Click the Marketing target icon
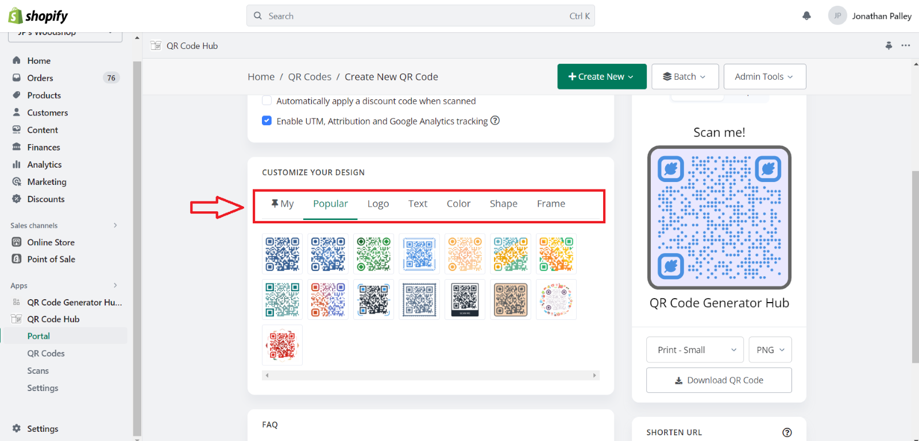 [17, 181]
